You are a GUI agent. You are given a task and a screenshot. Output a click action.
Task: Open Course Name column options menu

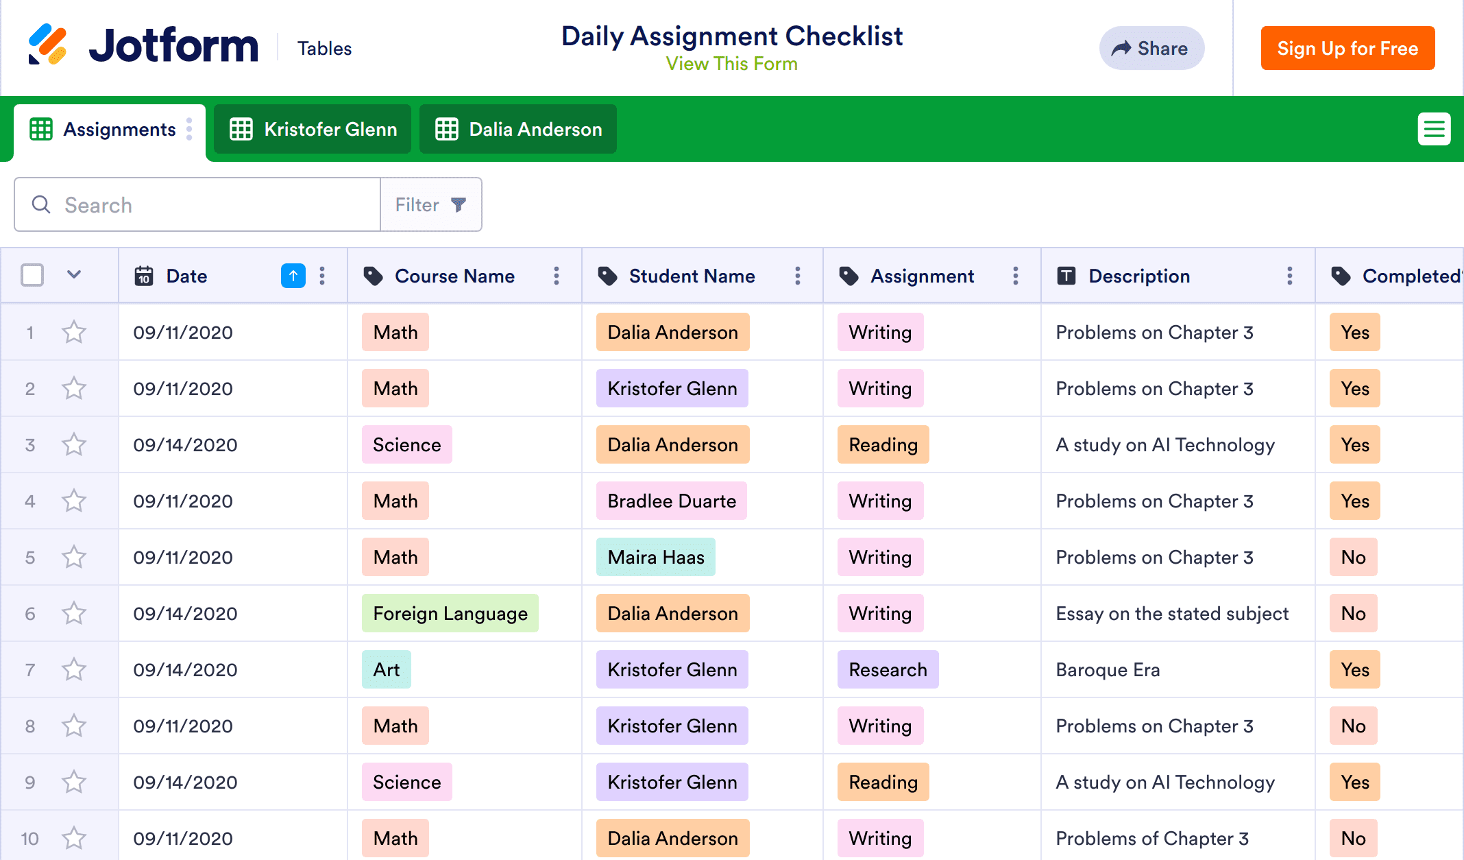click(557, 276)
